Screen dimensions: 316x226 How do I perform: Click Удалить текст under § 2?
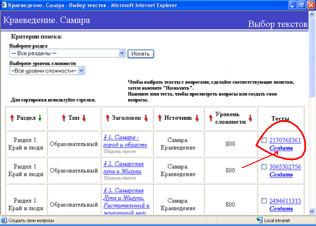pyautogui.click(x=120, y=178)
